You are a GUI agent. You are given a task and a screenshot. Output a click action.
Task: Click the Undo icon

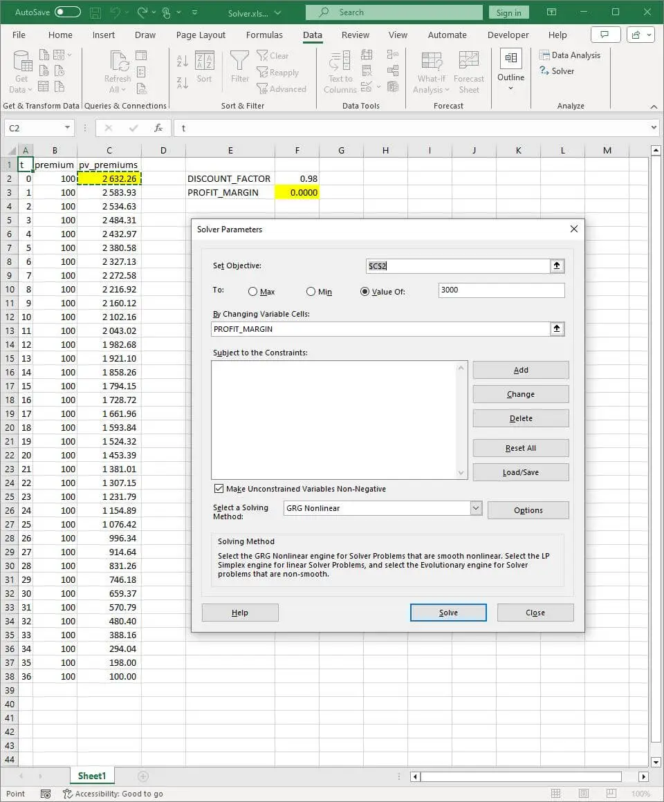point(116,12)
